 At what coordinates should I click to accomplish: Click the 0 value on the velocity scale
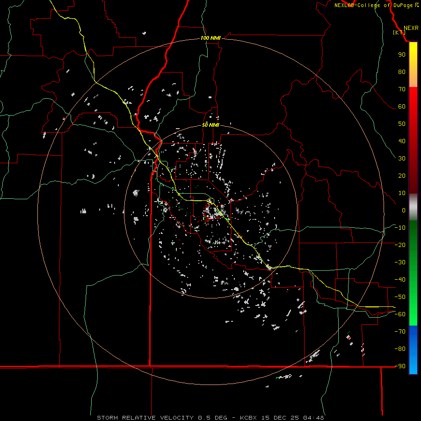[x=404, y=210]
